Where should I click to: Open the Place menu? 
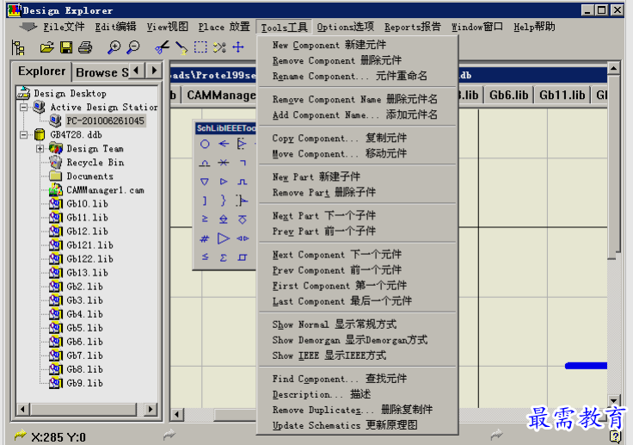pos(224,27)
